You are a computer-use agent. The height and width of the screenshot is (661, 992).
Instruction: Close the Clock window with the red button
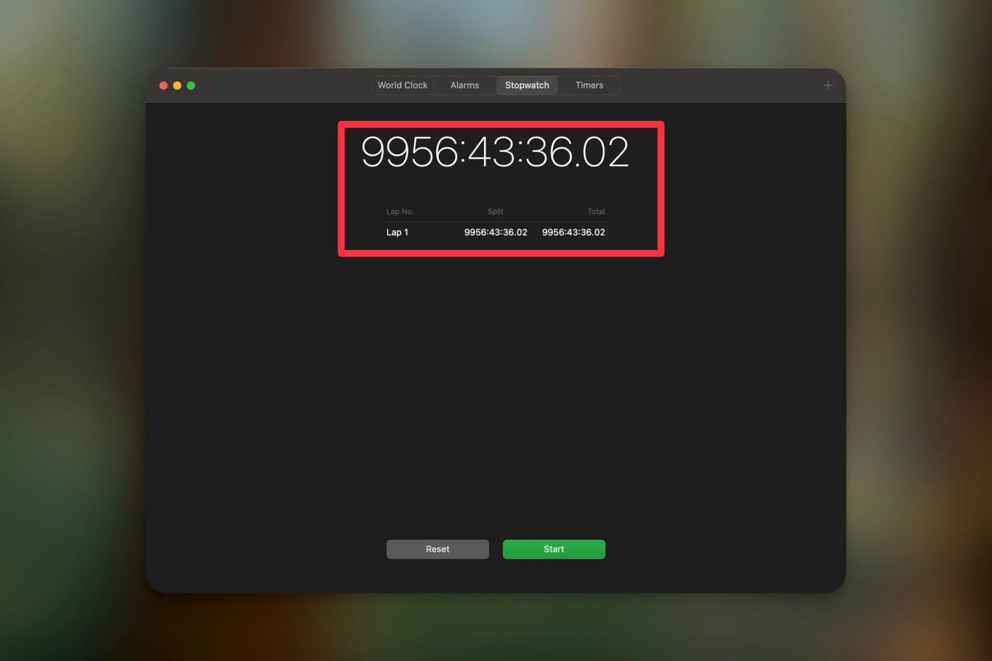coord(163,86)
